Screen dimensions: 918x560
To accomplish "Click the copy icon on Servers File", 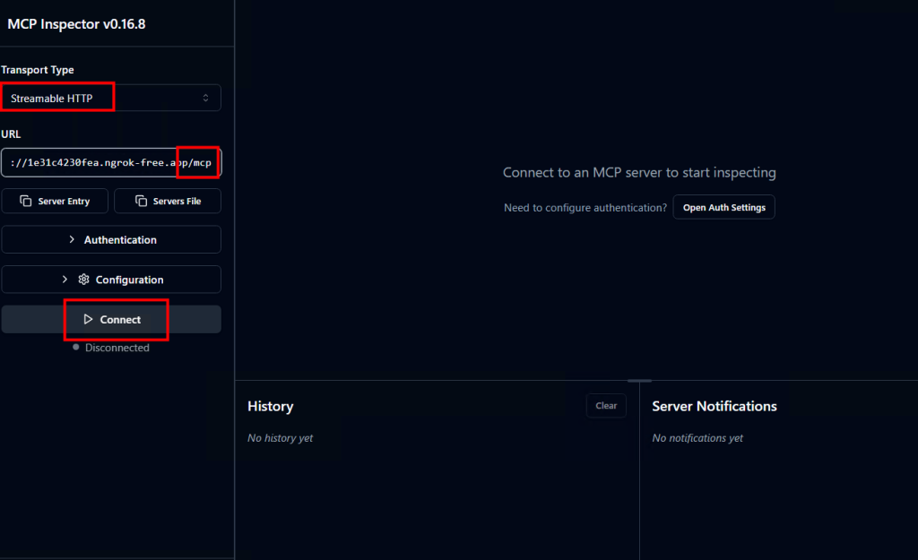I will 142,202.
